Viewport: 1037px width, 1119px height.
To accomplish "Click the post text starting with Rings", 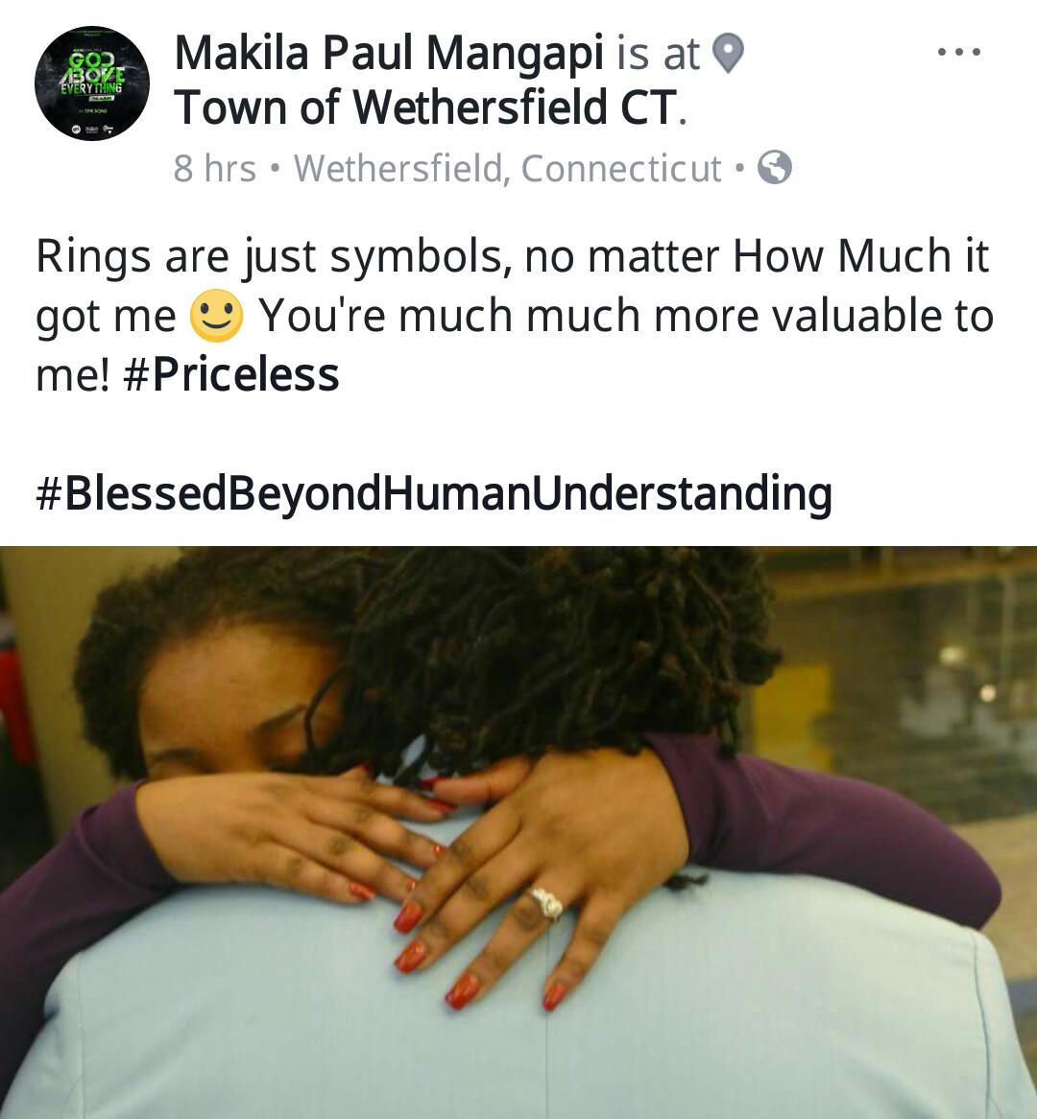I will pos(515,316).
